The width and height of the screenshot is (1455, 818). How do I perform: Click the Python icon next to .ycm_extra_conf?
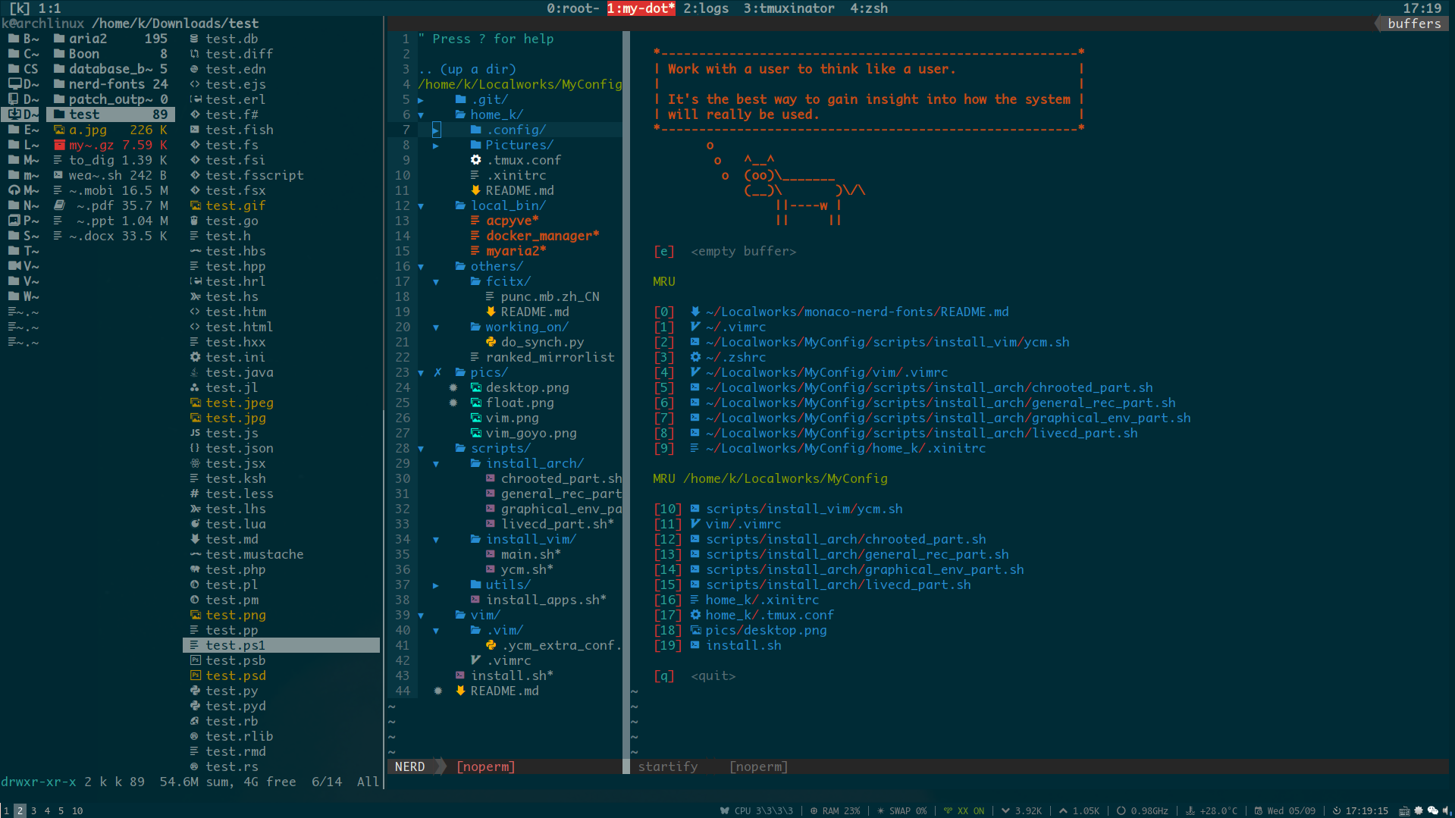(x=491, y=645)
